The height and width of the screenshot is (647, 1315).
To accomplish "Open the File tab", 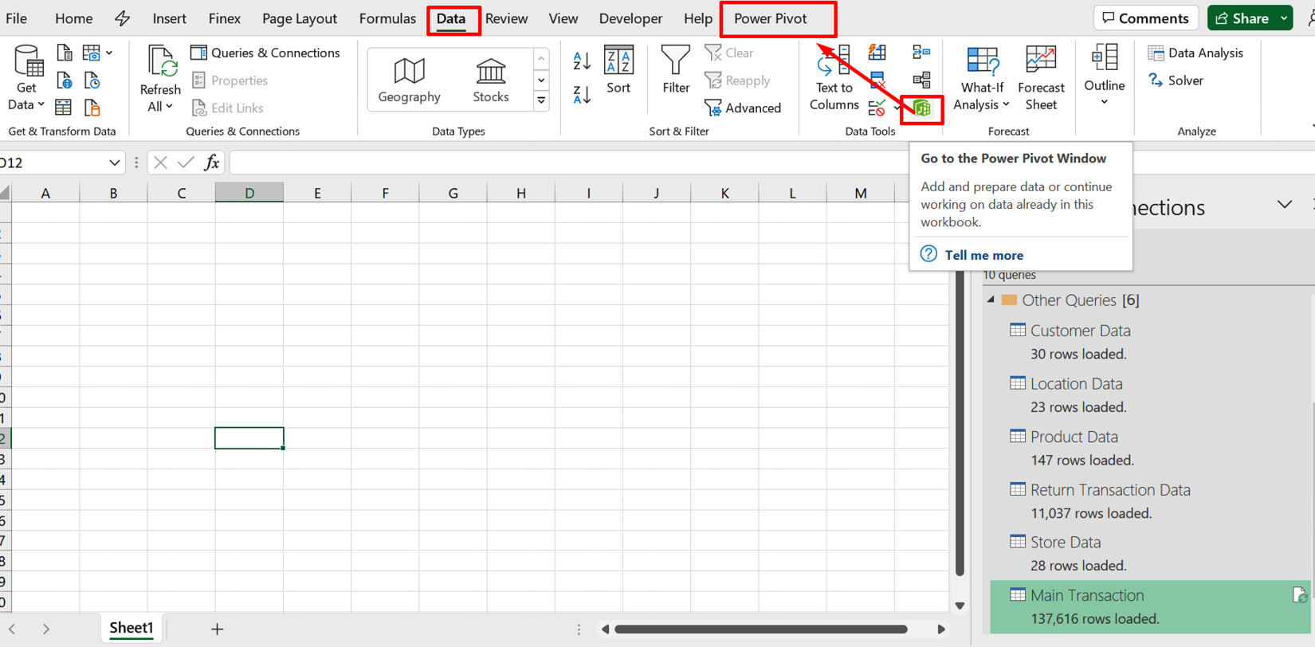I will point(16,18).
